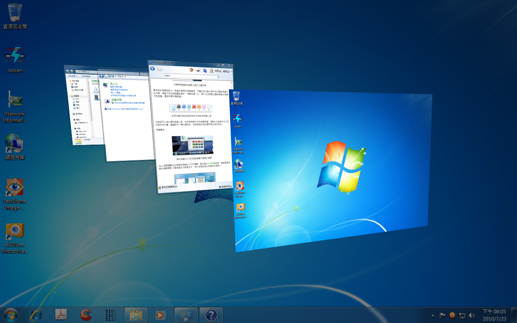The height and width of the screenshot is (323, 517).
Task: Select the ipscan desktop icon
Action: point(15,59)
